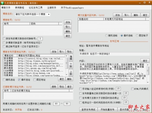
Task: Click 导入 button beside blog account list
Action: pyautogui.click(x=68, y=27)
